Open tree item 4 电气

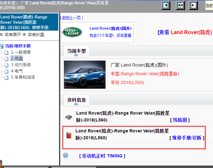(17, 71)
